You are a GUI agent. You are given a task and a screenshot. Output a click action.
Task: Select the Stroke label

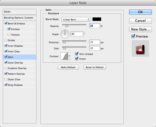[11, 40]
